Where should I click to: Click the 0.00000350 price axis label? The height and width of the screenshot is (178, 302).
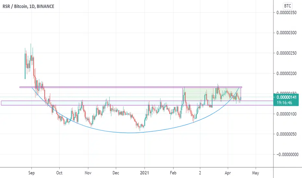tap(286, 13)
